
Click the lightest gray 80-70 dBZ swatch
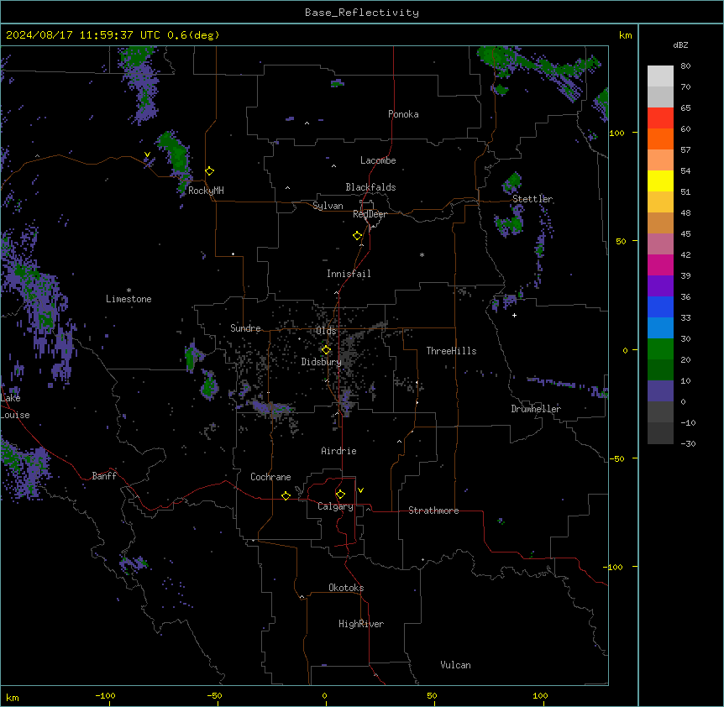pos(660,76)
